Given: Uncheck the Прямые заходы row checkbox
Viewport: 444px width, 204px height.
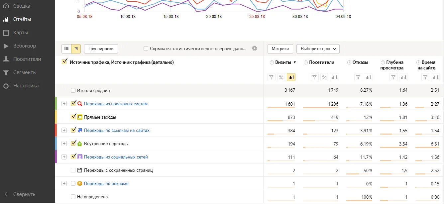Looking at the screenshot, I should pyautogui.click(x=73, y=117).
